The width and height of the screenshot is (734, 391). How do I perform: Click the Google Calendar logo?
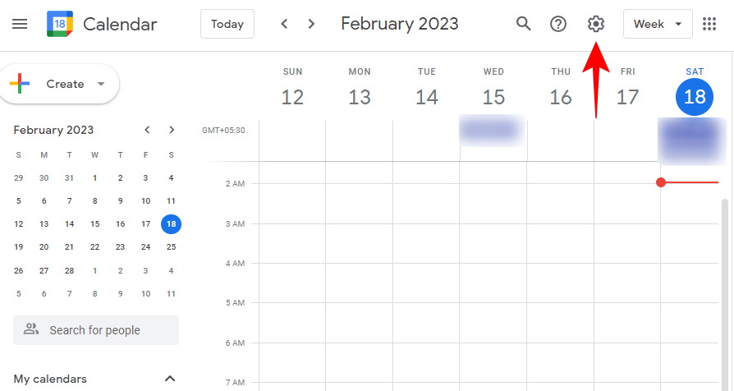[60, 24]
